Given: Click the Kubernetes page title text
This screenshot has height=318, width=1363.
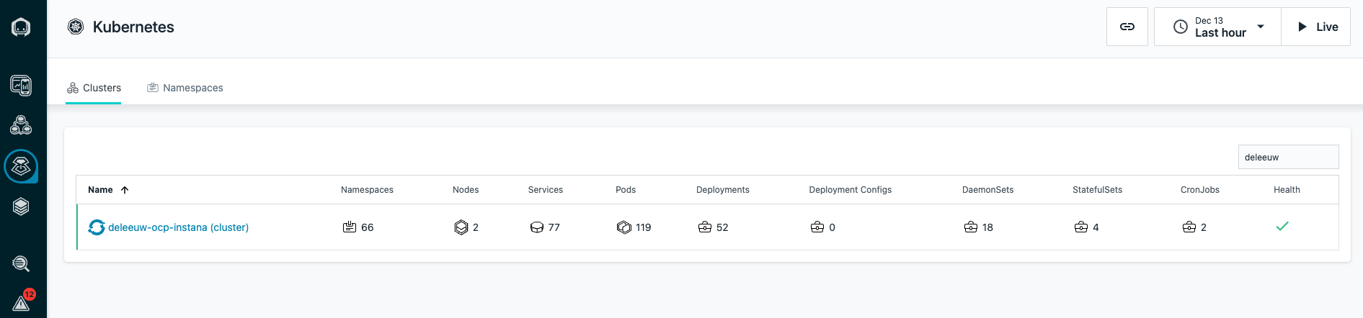Looking at the screenshot, I should coord(133,27).
